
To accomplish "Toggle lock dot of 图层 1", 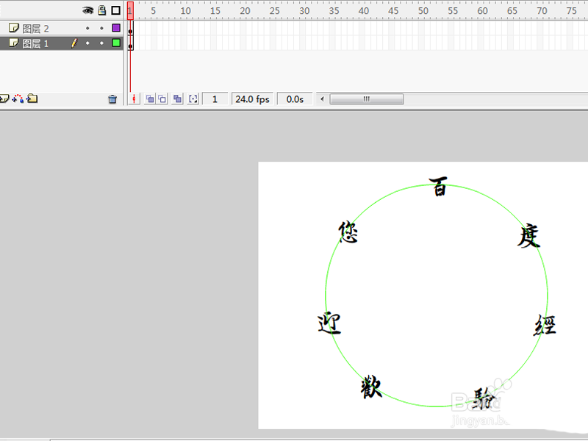I will [101, 43].
